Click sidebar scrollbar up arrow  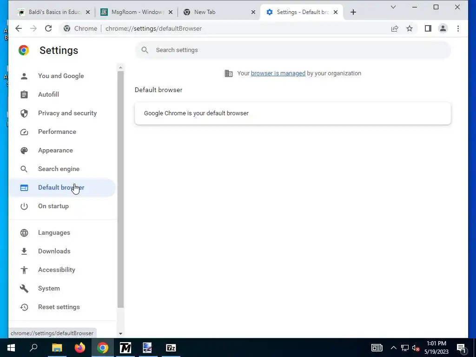tap(120, 67)
